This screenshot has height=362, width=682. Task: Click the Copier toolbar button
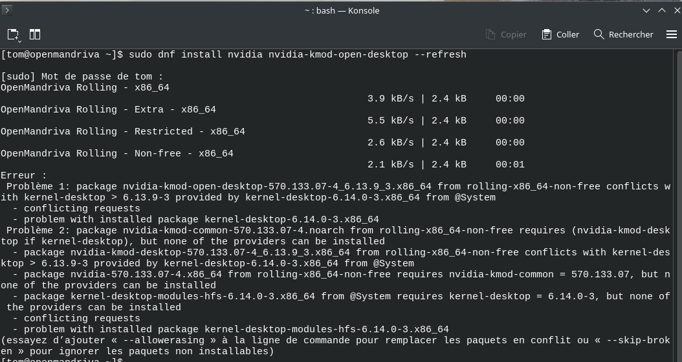click(x=506, y=34)
